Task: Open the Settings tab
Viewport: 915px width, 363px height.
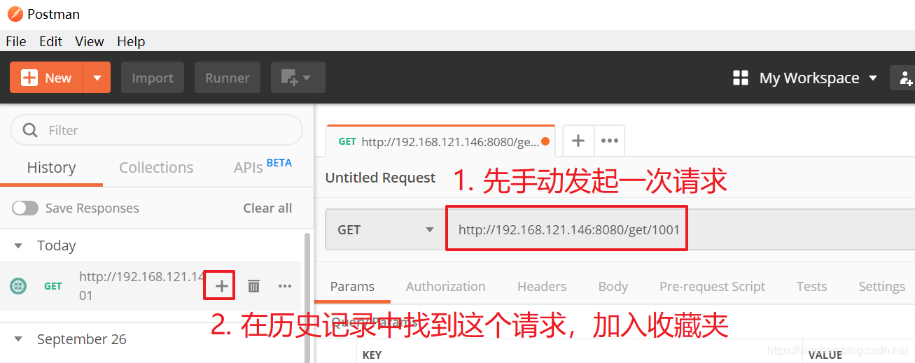Action: point(881,286)
